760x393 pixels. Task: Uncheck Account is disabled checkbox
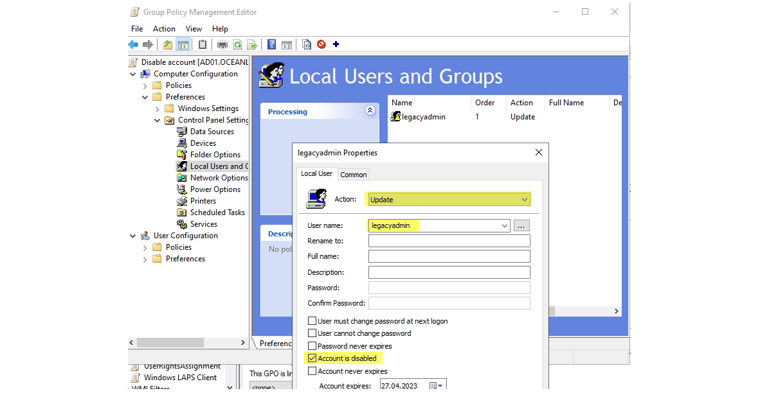(x=312, y=358)
